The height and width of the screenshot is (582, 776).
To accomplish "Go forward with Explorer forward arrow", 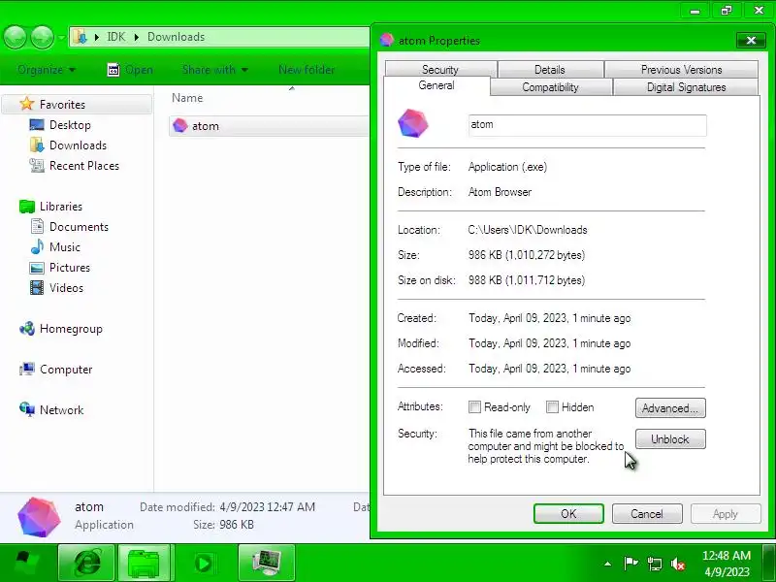I will (42, 37).
